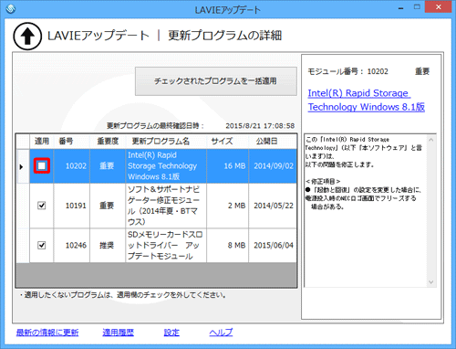Click the 8 MB size cell

227,246
